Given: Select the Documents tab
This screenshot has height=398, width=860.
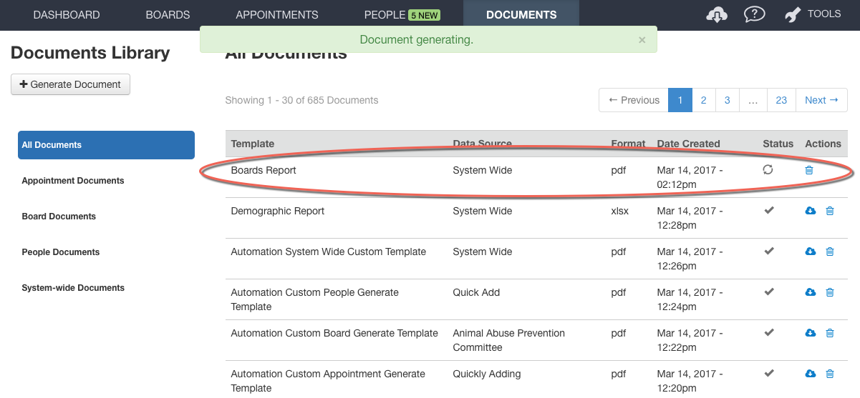Looking at the screenshot, I should click(521, 14).
